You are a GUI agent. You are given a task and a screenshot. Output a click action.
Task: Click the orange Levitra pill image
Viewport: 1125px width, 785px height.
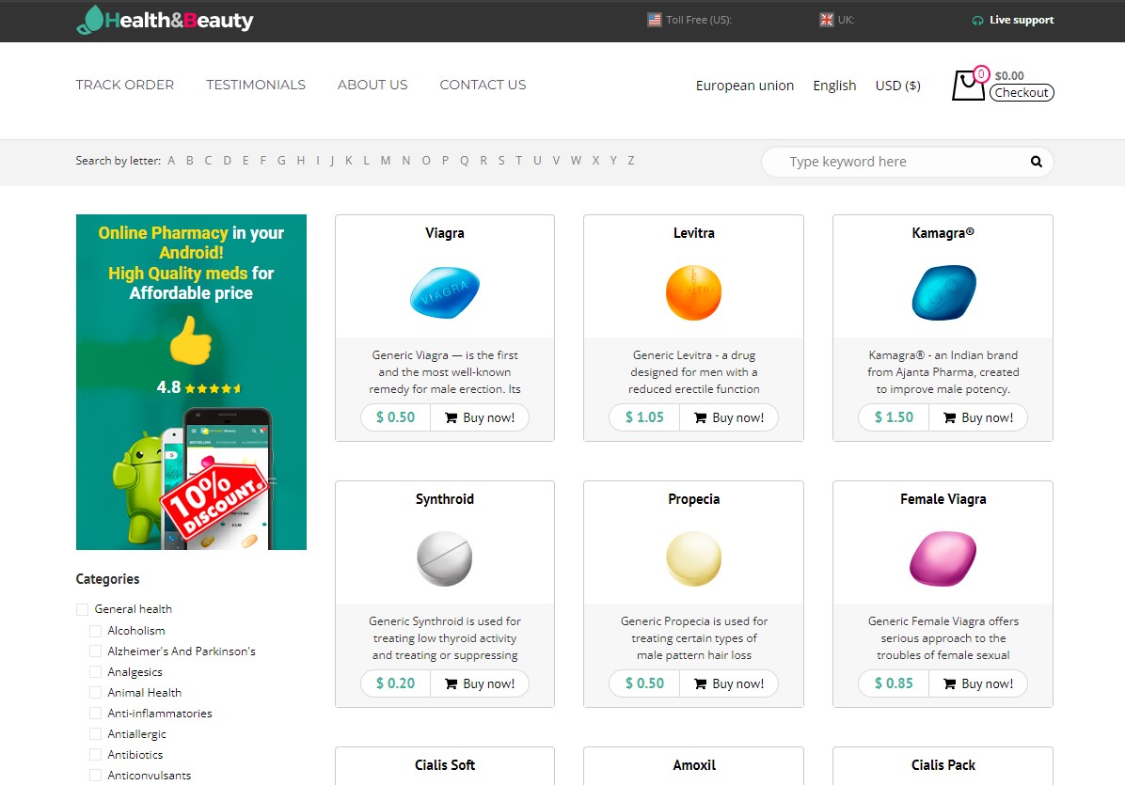click(693, 292)
